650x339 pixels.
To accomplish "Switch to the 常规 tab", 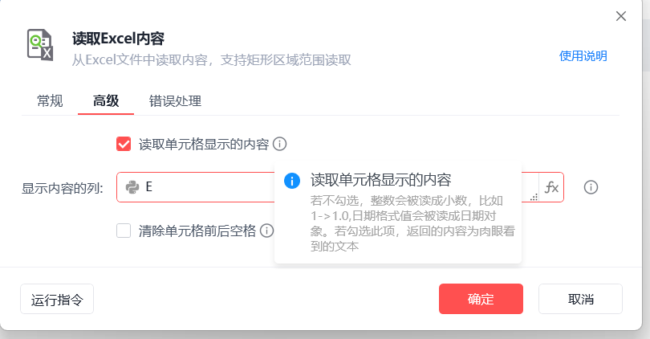I will pos(50,101).
